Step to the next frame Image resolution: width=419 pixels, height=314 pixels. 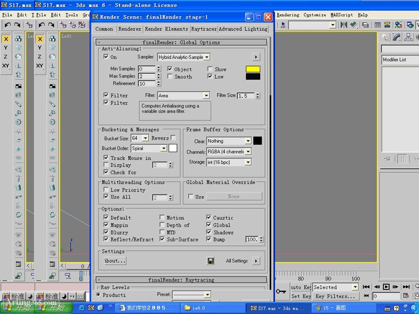(395, 287)
